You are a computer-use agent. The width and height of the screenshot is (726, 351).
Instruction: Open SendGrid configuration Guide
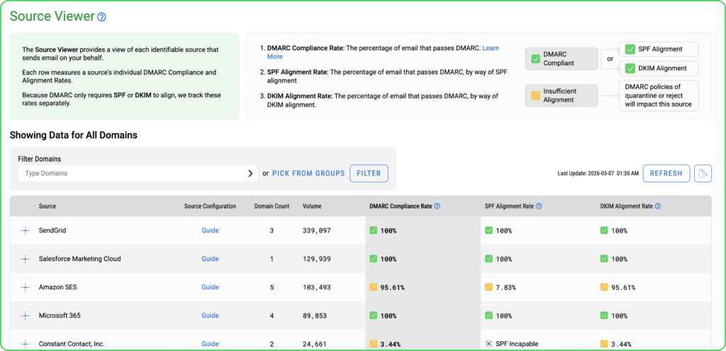coord(210,230)
